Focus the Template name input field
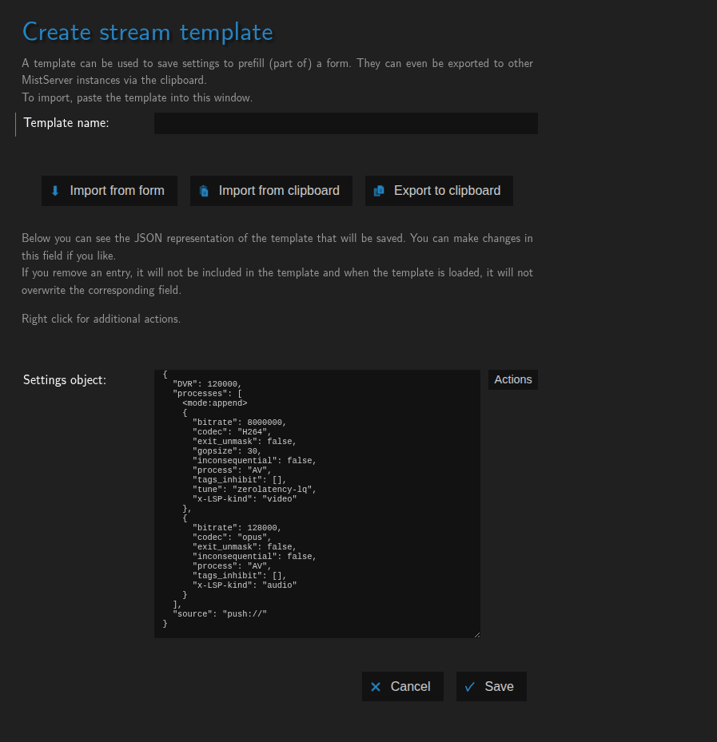 click(346, 124)
